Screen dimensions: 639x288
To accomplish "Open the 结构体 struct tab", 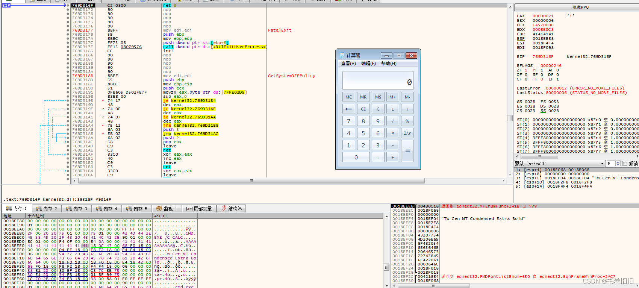I will (x=232, y=209).
